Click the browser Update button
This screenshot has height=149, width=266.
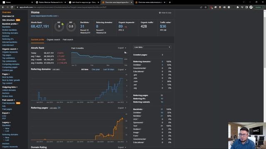(259, 7)
